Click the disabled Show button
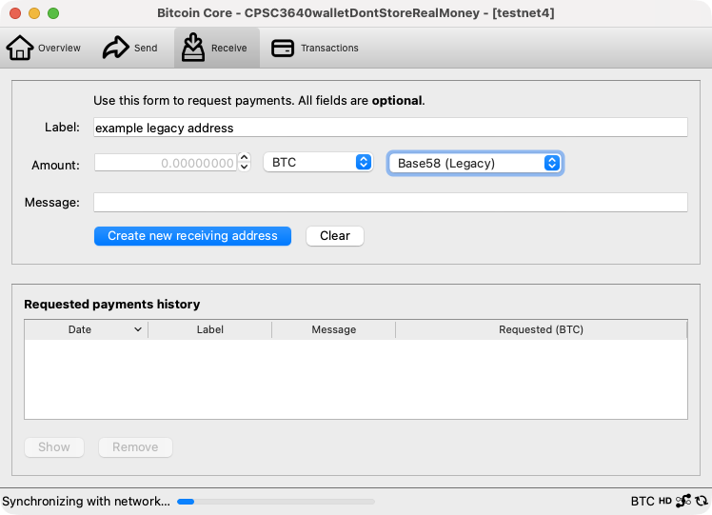The height and width of the screenshot is (515, 712). (54, 447)
